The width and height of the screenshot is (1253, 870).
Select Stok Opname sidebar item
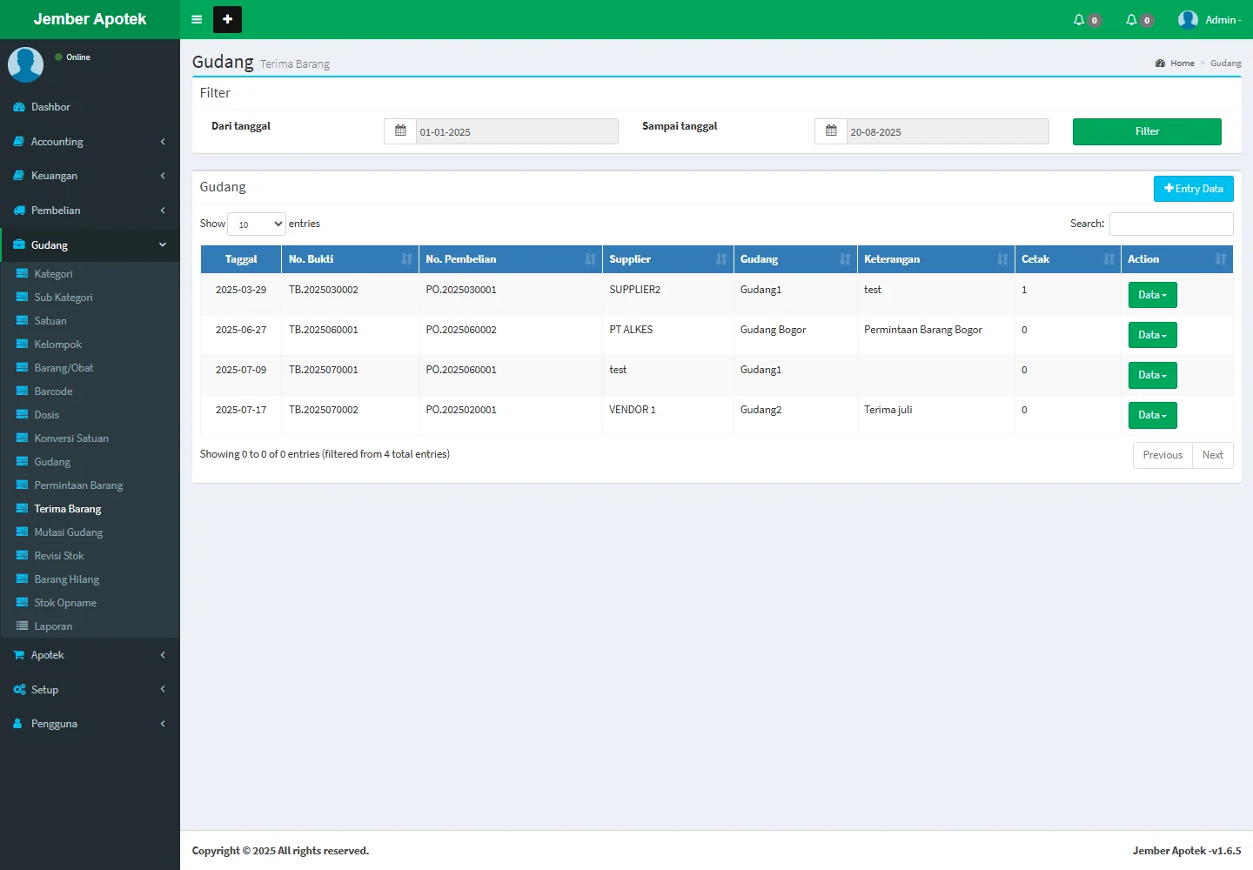(65, 603)
